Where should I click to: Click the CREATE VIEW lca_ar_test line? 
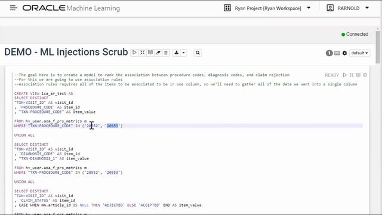point(44,93)
